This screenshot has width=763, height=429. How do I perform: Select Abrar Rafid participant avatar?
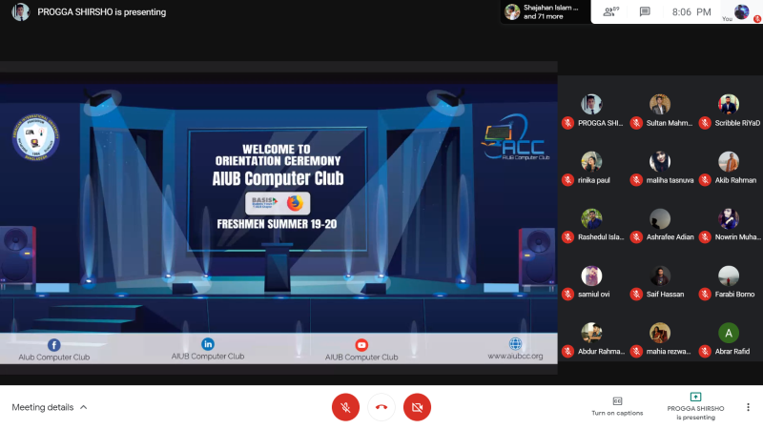click(x=729, y=333)
